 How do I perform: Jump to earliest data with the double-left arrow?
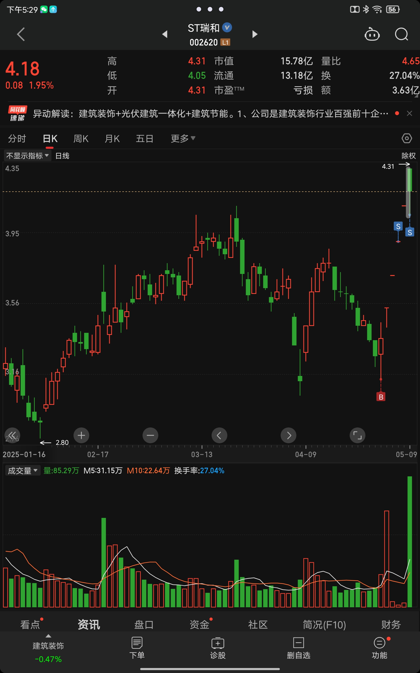click(x=12, y=435)
